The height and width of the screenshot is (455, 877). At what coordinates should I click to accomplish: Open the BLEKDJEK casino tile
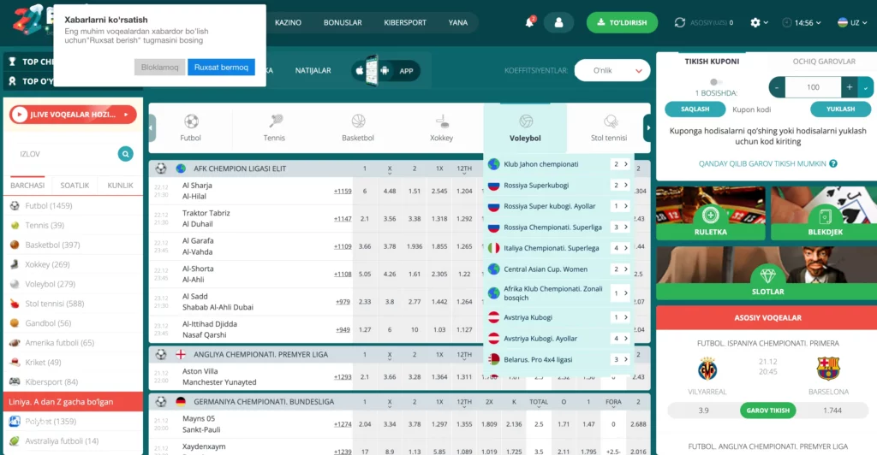(825, 213)
